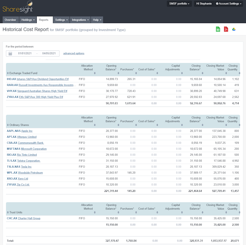Set the start date 01/01/2021 field
The width and height of the screenshot is (246, 245).
25,53
